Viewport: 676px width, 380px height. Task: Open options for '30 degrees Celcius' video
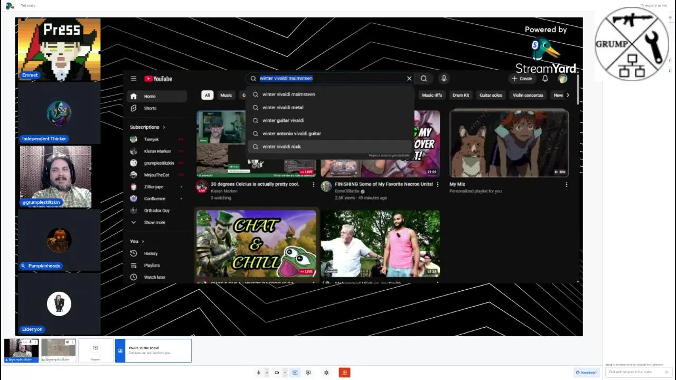click(x=313, y=184)
